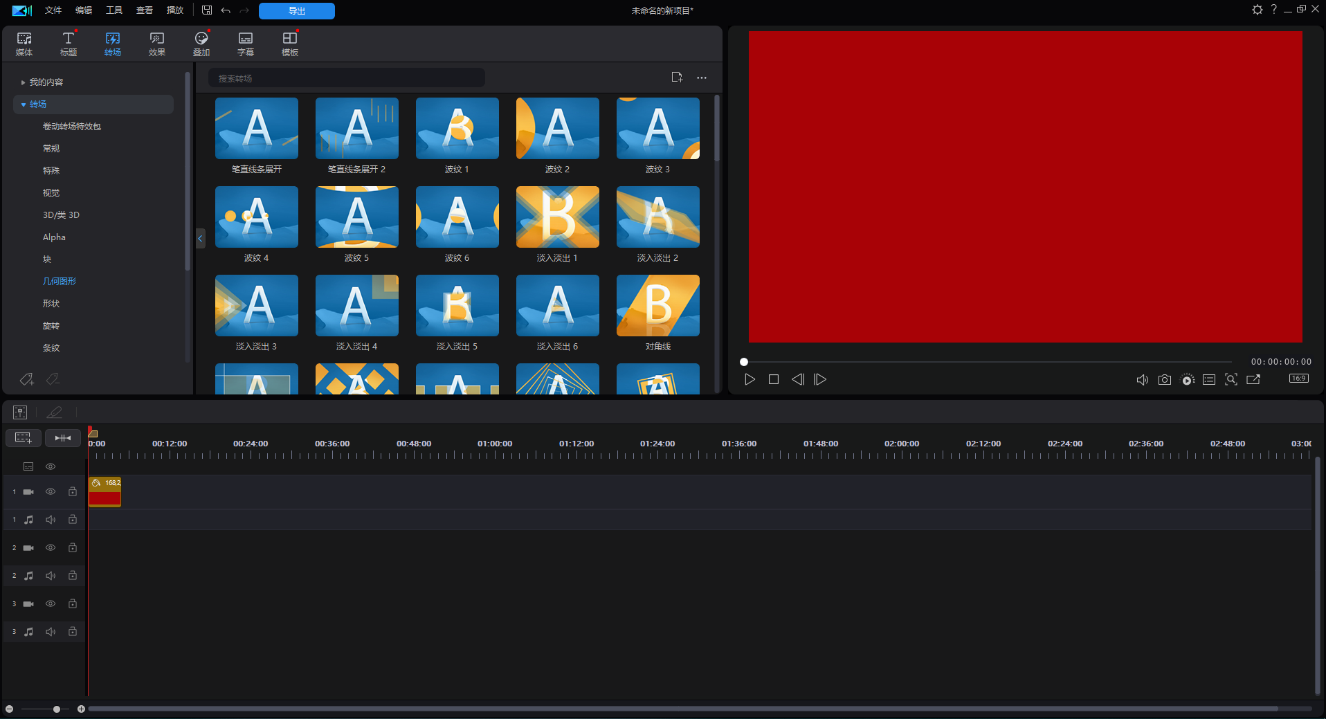Viewport: 1326px width, 719px height.
Task: Click the 搜索转场 search field
Action: pyautogui.click(x=347, y=78)
